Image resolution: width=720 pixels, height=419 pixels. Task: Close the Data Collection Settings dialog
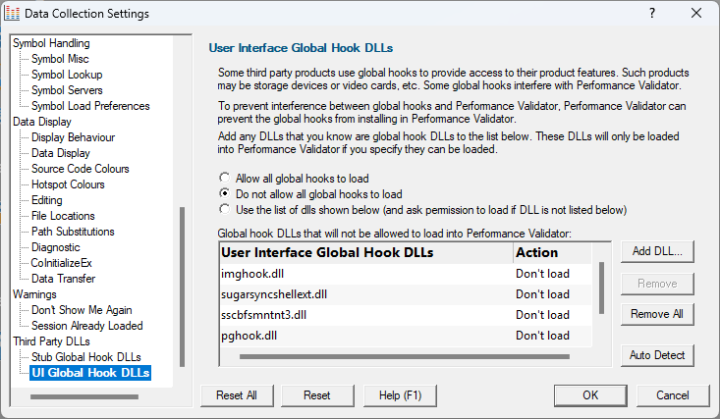coord(696,14)
